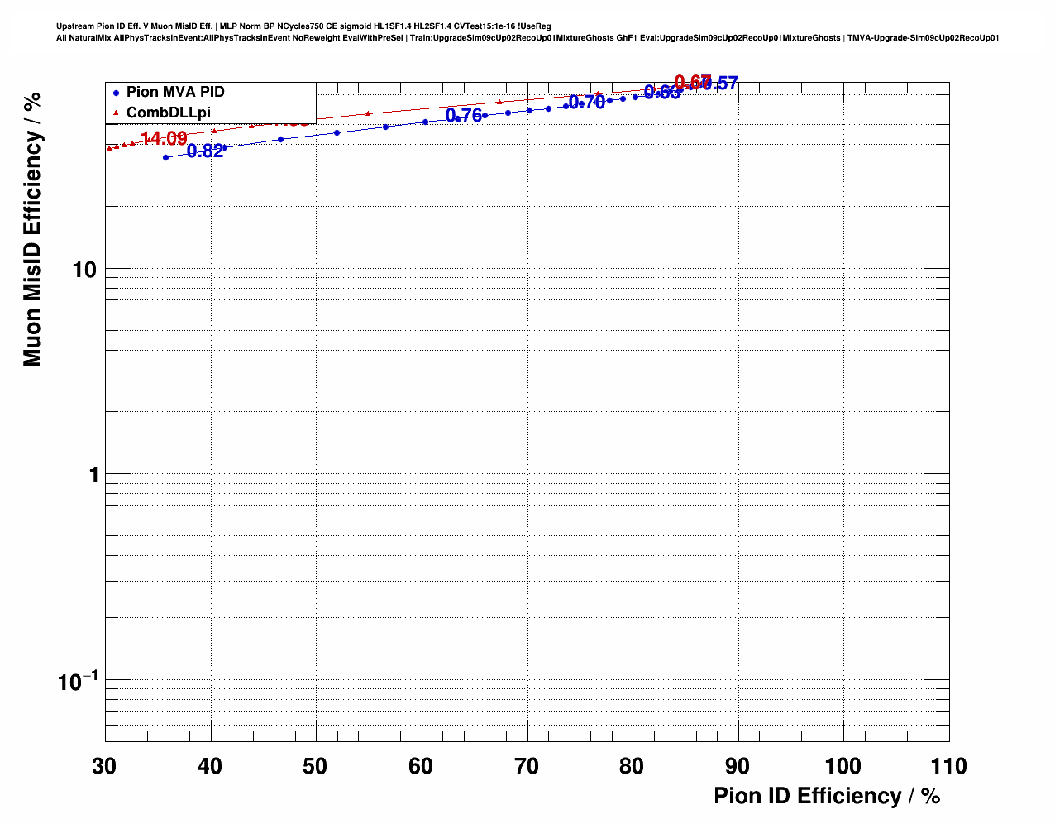Viewport: 1055px width, 824px height.
Task: Click the x-axis tick label '50'
Action: tap(315, 767)
